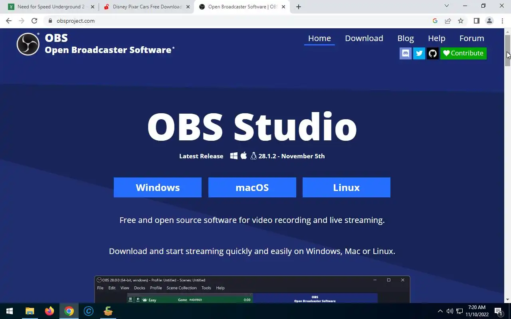Reload the obsproject.com page
Screen dimensions: 511x319
(34, 21)
